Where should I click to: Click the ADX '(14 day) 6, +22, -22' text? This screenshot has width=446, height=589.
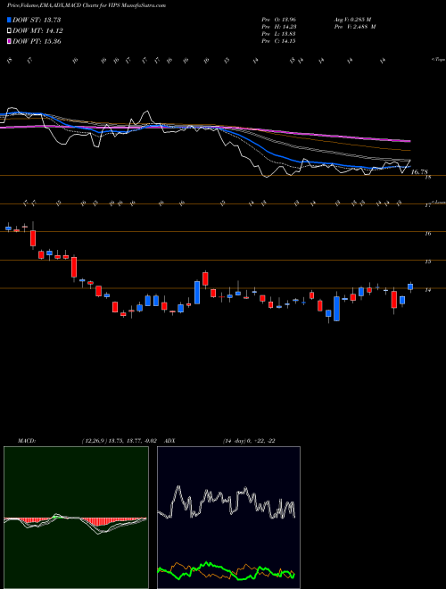coord(249,441)
